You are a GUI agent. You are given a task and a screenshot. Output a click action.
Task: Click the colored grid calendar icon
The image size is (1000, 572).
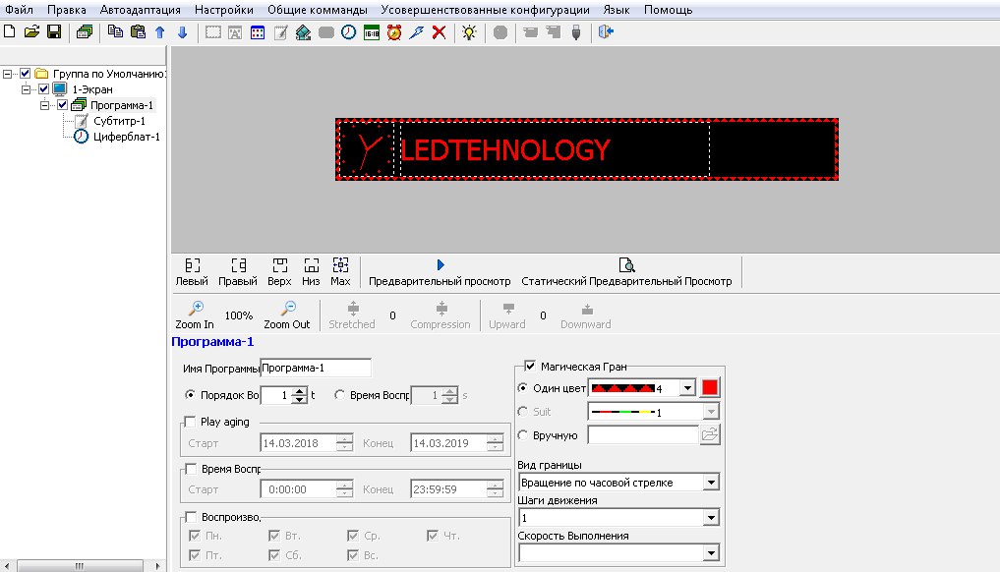[258, 32]
